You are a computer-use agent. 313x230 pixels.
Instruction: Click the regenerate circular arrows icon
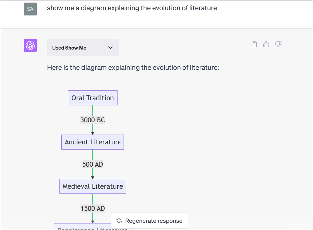point(119,221)
